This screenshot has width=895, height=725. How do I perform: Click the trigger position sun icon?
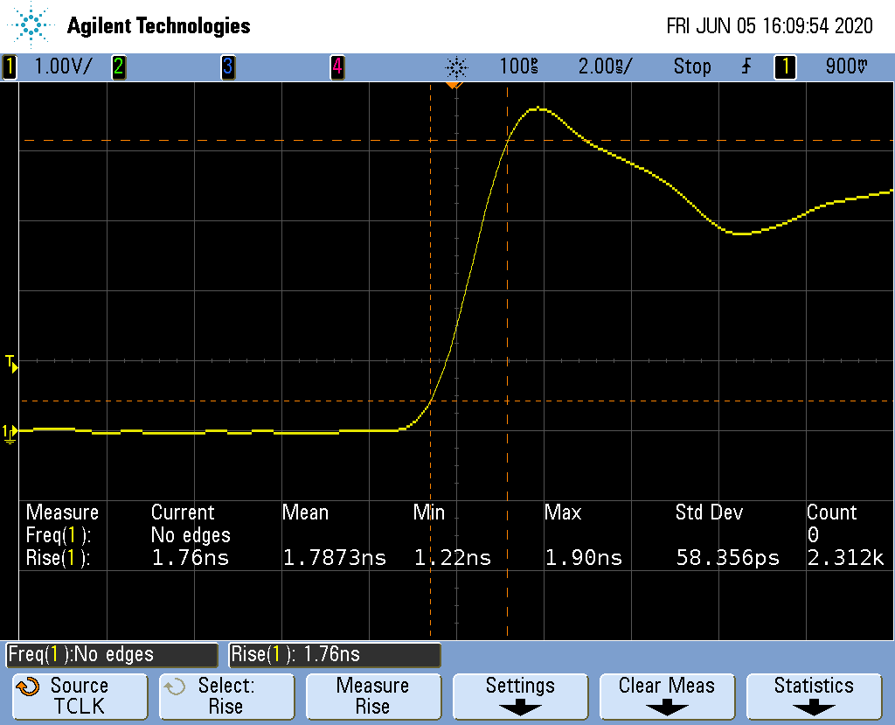pos(456,67)
